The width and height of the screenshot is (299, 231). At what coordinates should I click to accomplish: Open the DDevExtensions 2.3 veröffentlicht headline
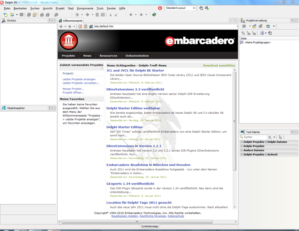click(135, 89)
